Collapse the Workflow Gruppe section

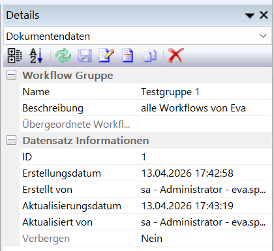click(x=11, y=76)
